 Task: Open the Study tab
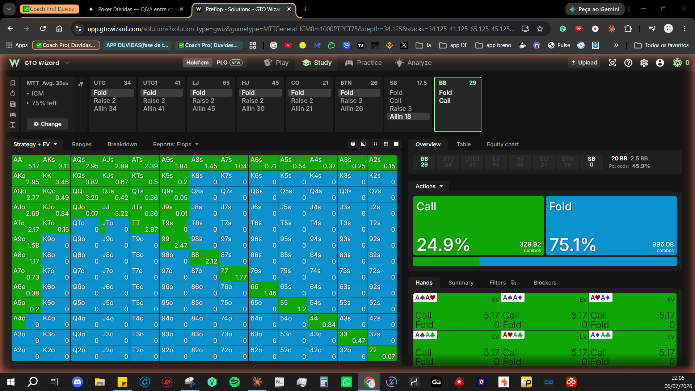tap(317, 63)
